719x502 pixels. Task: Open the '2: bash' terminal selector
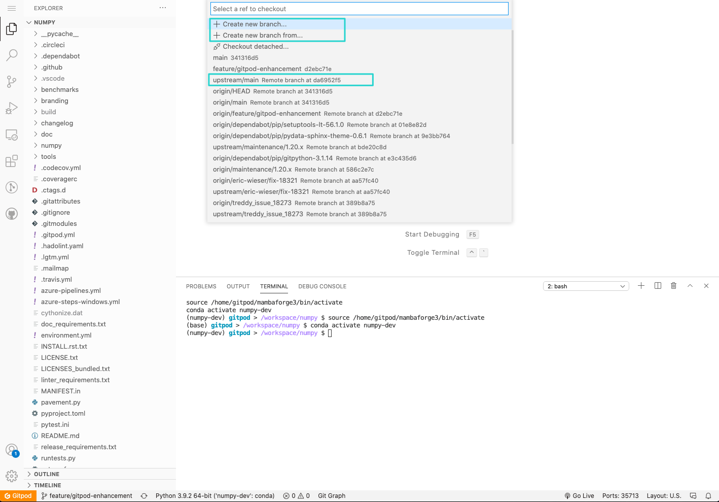(x=586, y=286)
